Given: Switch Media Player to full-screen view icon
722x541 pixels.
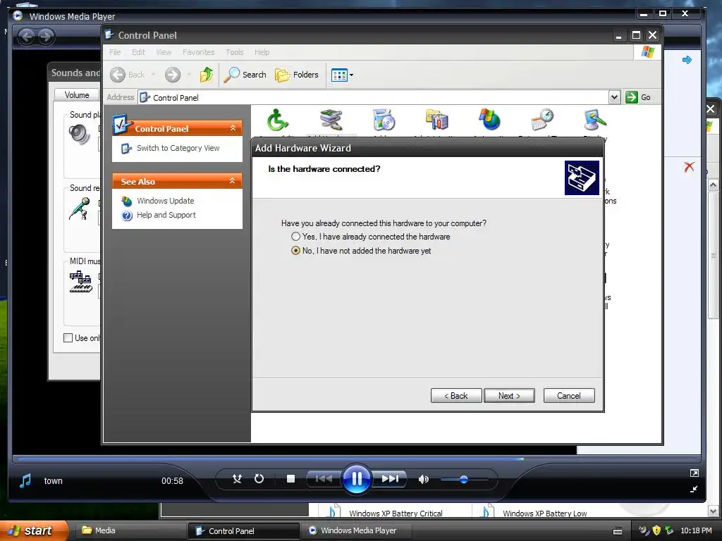Looking at the screenshot, I should (x=695, y=473).
